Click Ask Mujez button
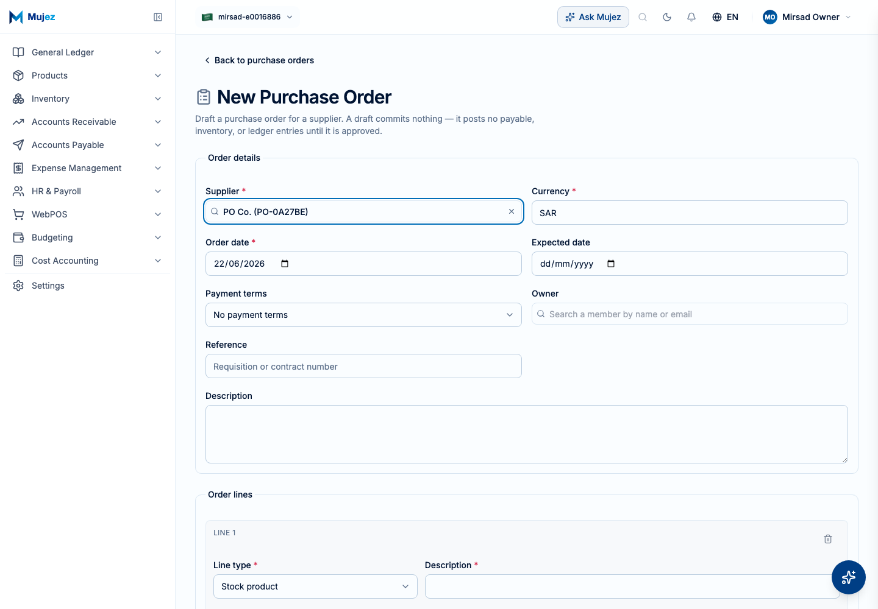 593,17
